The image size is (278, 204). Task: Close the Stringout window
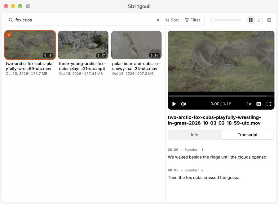[x=6, y=6]
